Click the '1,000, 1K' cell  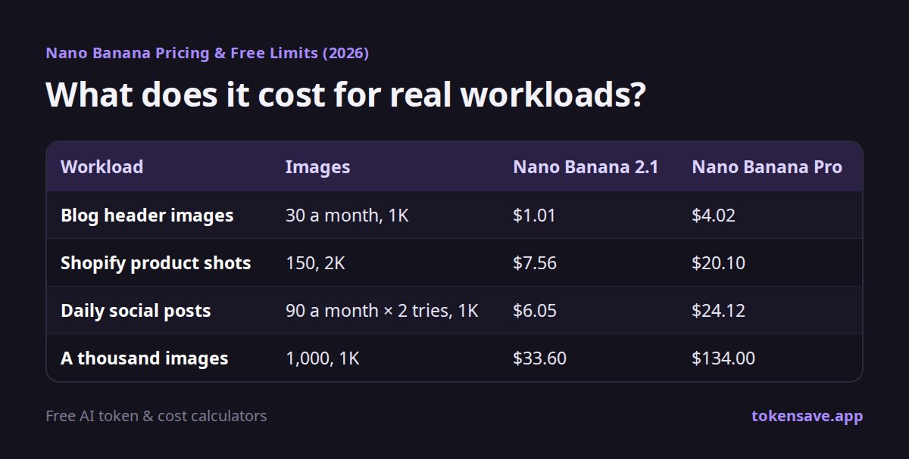323,358
